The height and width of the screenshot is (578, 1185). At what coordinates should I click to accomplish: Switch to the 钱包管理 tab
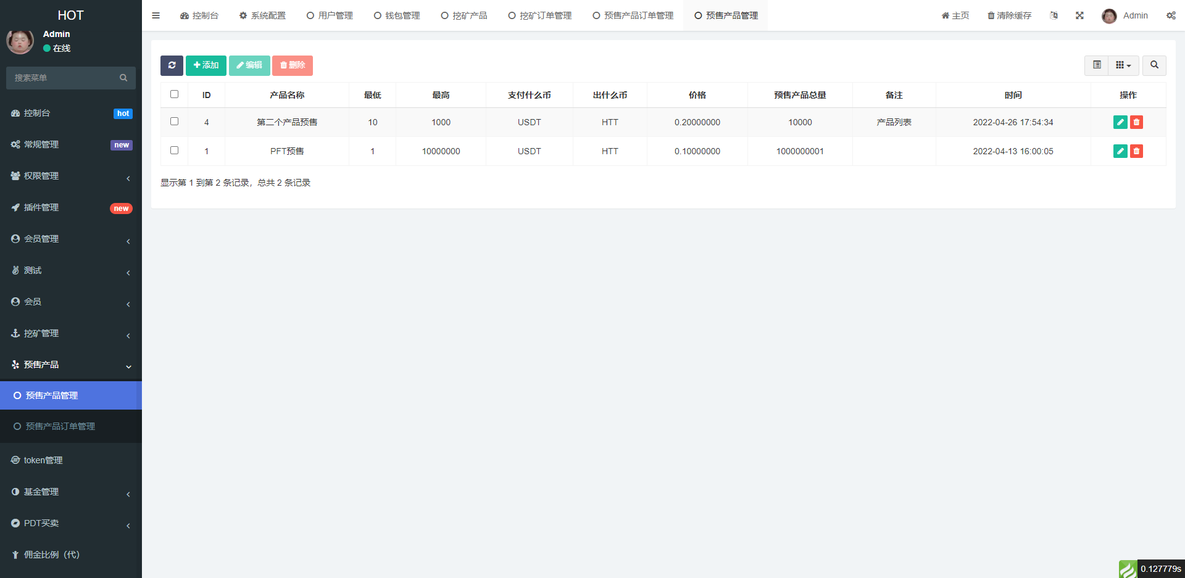[x=397, y=15]
